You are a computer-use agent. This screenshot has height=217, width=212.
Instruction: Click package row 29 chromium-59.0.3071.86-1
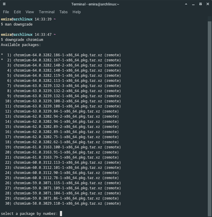pos(62,198)
